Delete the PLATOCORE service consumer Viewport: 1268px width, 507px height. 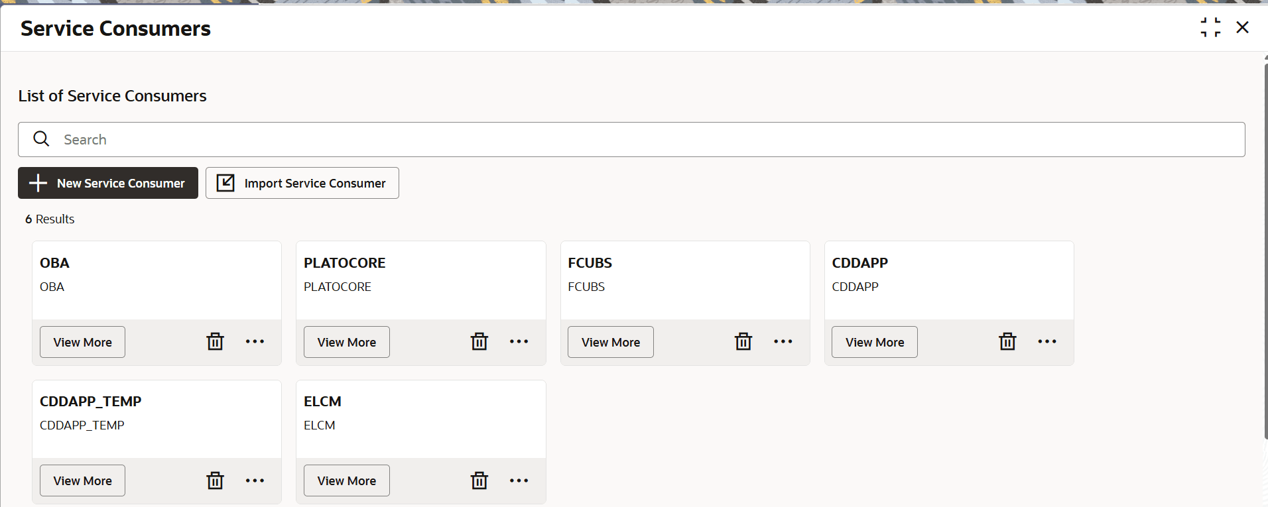[479, 341]
